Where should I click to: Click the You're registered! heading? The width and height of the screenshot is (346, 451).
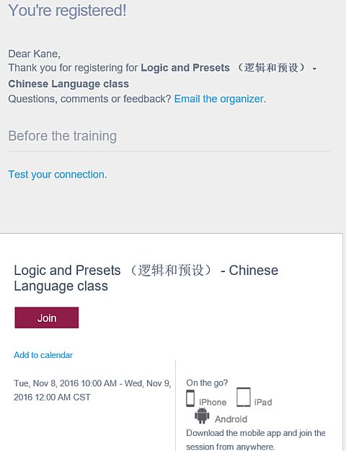(x=67, y=10)
